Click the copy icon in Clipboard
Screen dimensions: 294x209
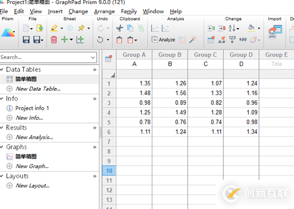[130, 28]
